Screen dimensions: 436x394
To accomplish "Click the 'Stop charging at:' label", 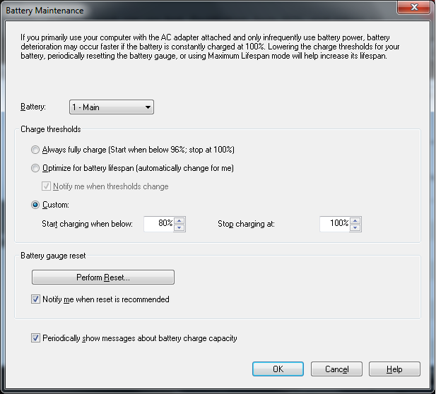I will [246, 224].
